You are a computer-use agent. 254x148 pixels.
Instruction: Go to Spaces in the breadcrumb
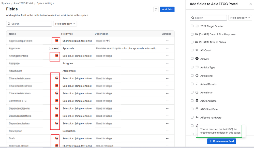(x=6, y=3)
